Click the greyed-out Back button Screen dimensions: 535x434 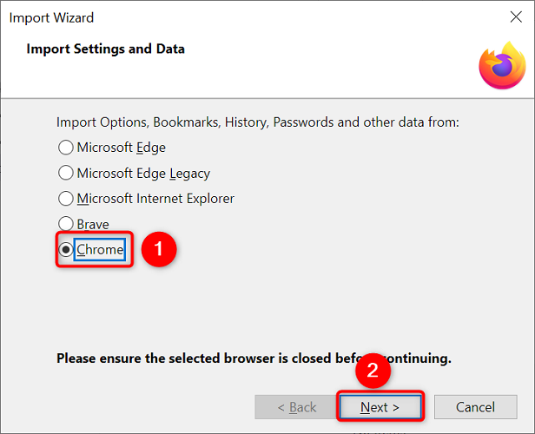(296, 406)
